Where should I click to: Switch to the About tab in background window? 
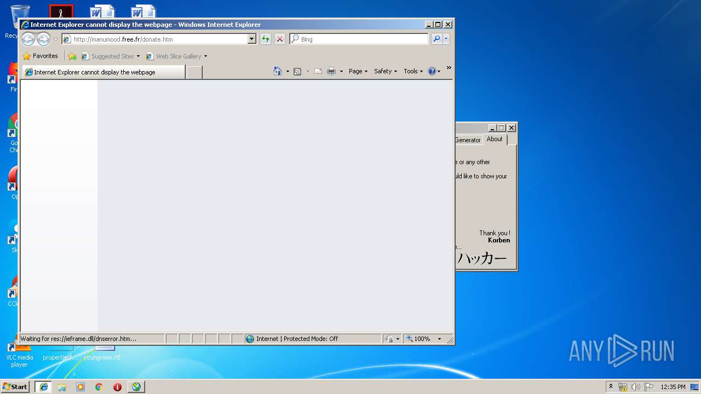(x=495, y=139)
